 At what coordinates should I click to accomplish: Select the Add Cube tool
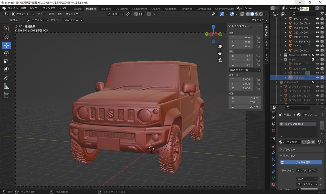pos(6,95)
